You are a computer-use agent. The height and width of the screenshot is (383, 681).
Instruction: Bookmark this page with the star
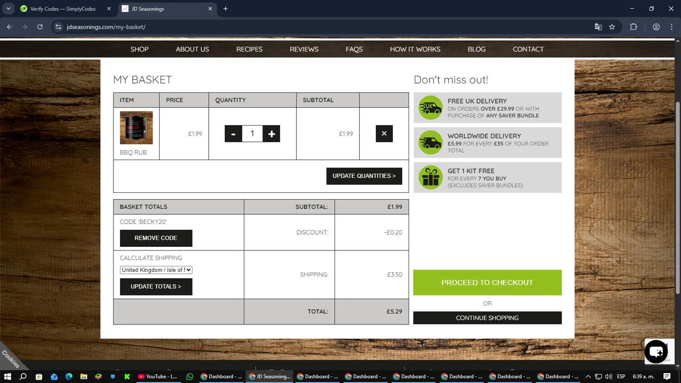click(612, 27)
